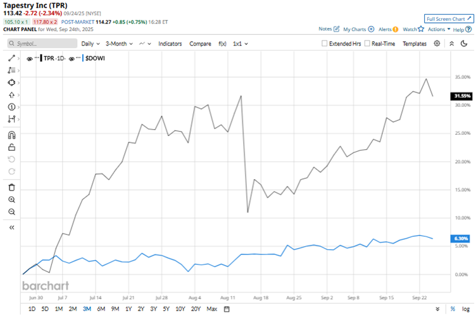The height and width of the screenshot is (317, 476).
Task: Open the Indicators menu
Action: click(x=170, y=44)
